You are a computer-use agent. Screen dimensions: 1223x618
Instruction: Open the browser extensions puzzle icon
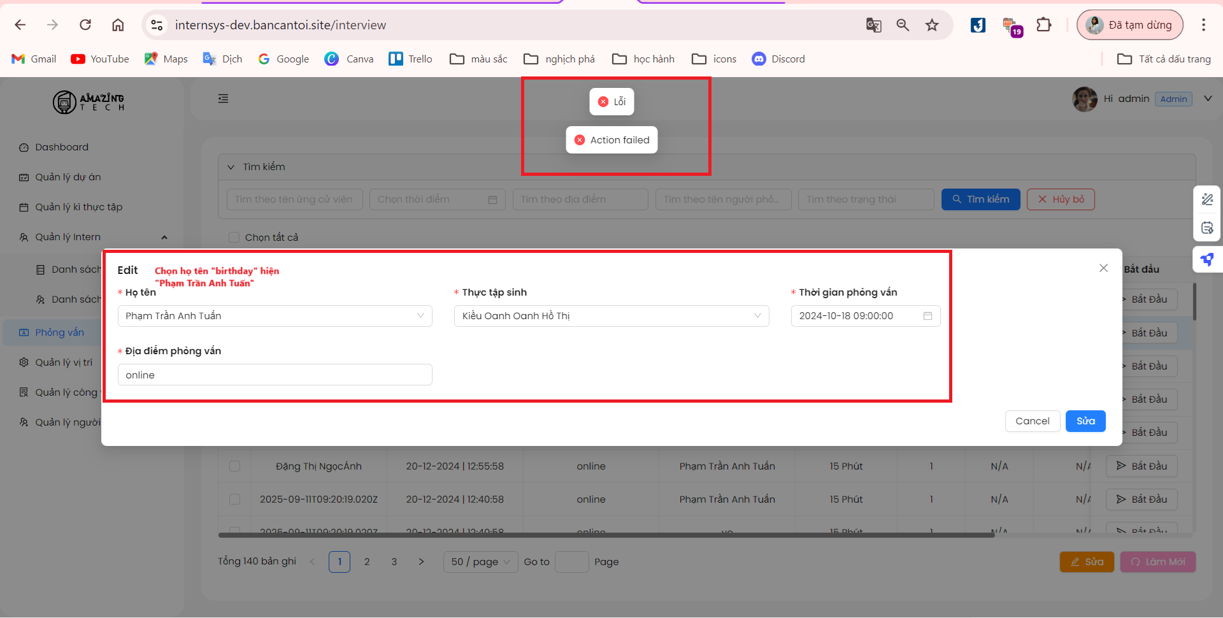tap(1043, 25)
